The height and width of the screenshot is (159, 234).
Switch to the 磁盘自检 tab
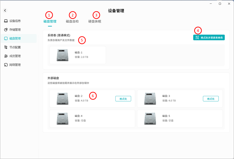[x=72, y=22]
